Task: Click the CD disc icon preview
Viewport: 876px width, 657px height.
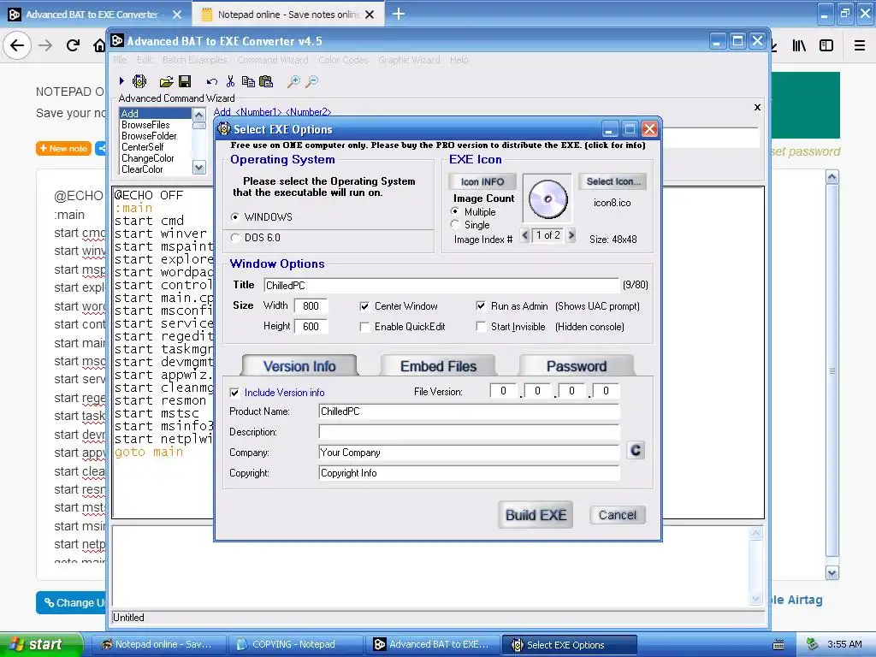Action: [x=547, y=198]
